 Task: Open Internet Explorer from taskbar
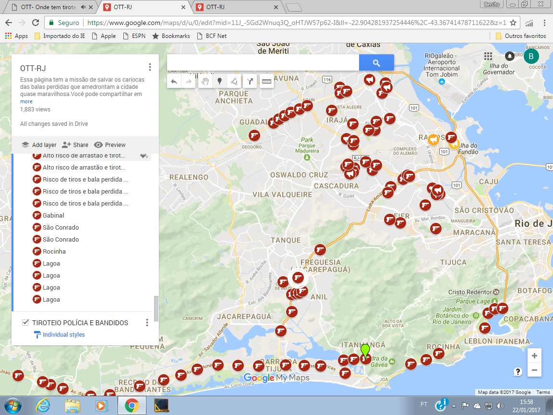click(x=43, y=406)
